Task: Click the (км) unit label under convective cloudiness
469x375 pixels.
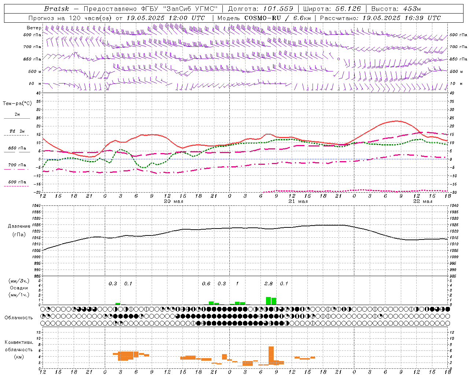Action: click(x=19, y=356)
